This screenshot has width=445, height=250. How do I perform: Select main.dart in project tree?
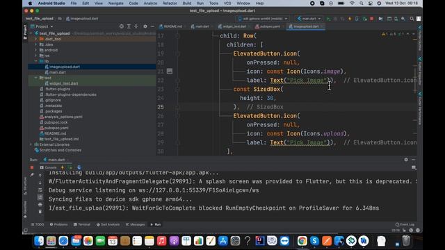pyautogui.click(x=58, y=72)
